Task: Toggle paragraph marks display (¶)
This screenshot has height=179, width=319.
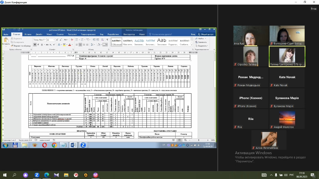Action: [107, 40]
